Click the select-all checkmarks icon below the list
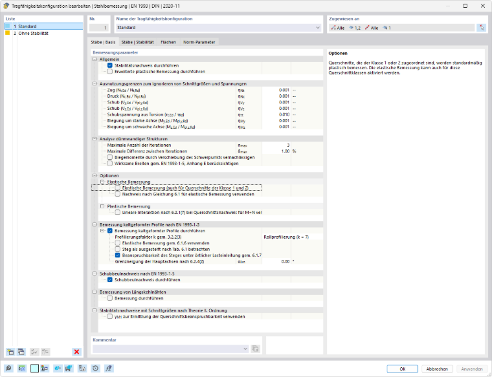Viewport: 492px width, 377px height. [x=34, y=352]
